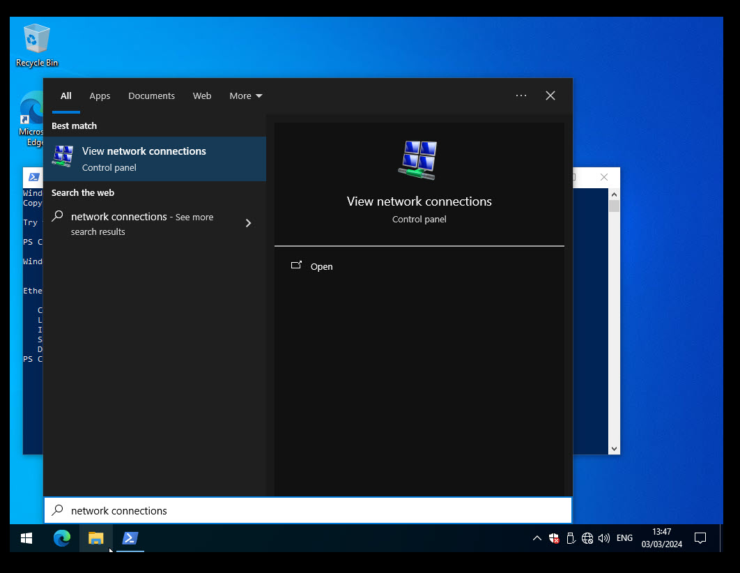Open File Explorer from the taskbar
740x573 pixels.
pos(96,538)
